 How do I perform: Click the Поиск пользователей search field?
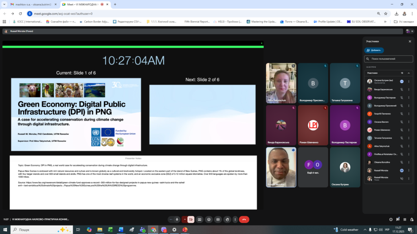(x=388, y=59)
